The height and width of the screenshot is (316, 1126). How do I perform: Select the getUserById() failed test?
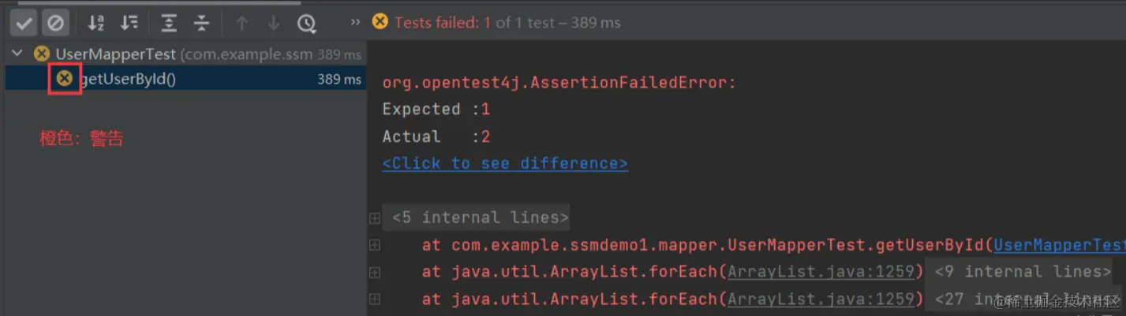click(x=185, y=79)
